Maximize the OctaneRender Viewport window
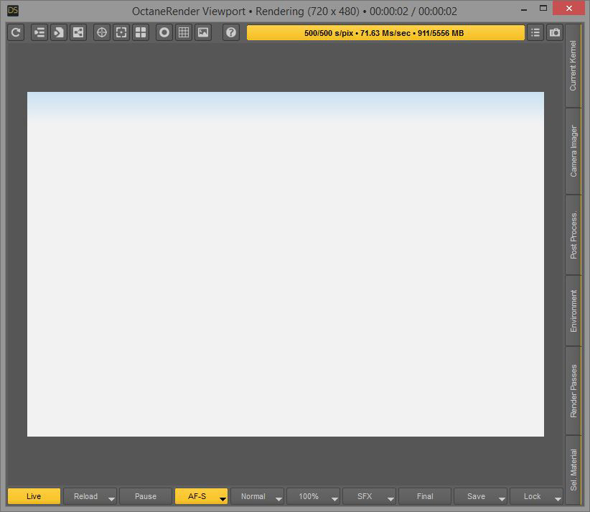The height and width of the screenshot is (512, 590). [x=543, y=9]
